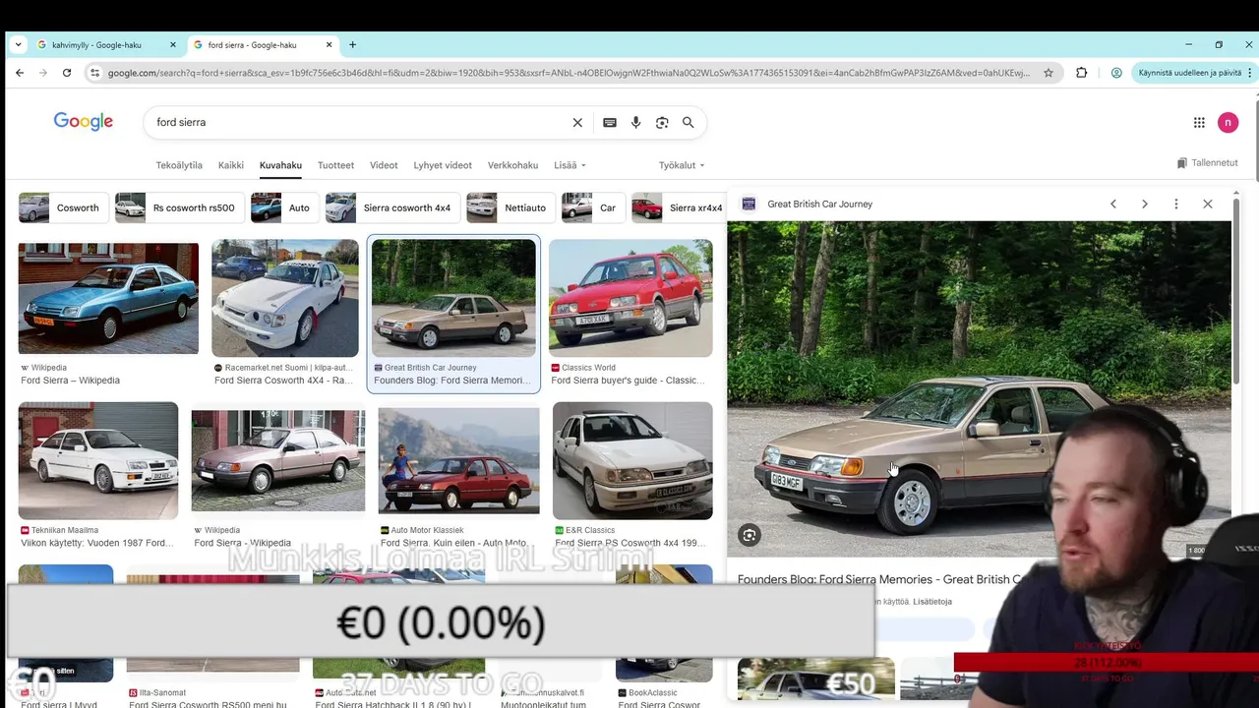Clear the search box with X
The height and width of the screenshot is (708, 1259).
(x=577, y=123)
